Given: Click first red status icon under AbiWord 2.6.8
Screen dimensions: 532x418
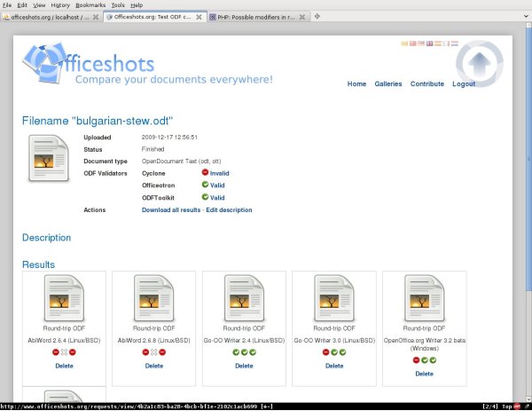Looking at the screenshot, I should coord(145,352).
